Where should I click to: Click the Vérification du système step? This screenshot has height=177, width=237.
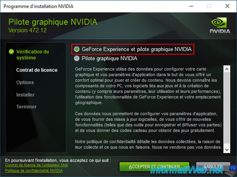point(33,55)
